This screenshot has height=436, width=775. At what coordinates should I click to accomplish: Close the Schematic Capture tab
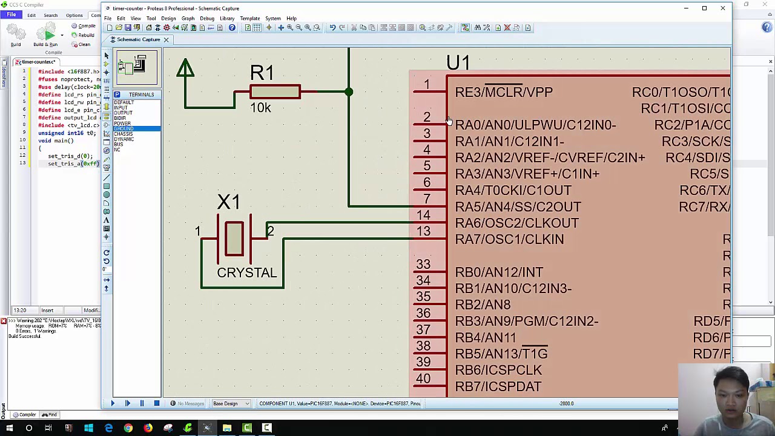[x=166, y=40]
